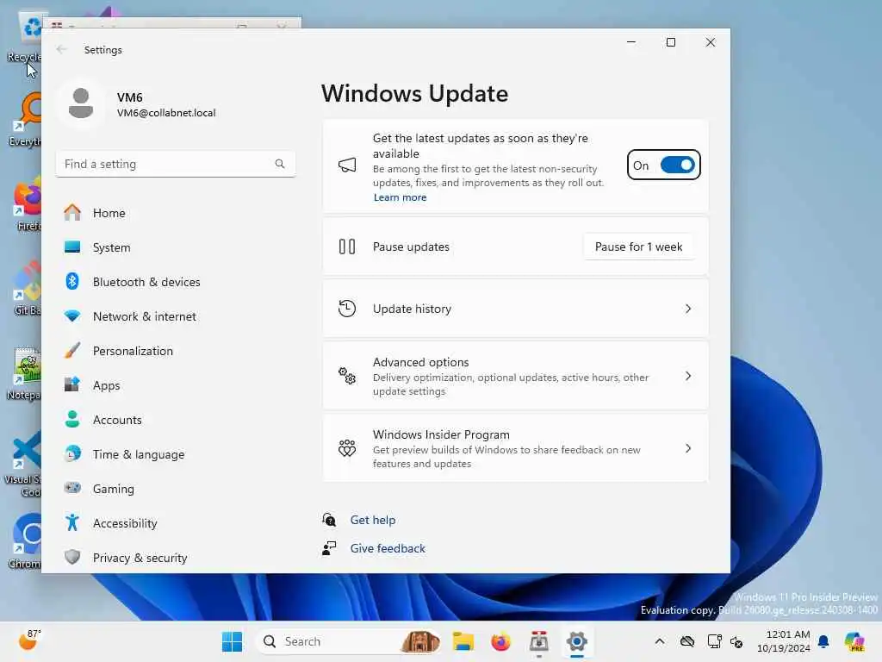Click the Copilot preview icon in taskbar
Image resolution: width=882 pixels, height=662 pixels.
(854, 641)
